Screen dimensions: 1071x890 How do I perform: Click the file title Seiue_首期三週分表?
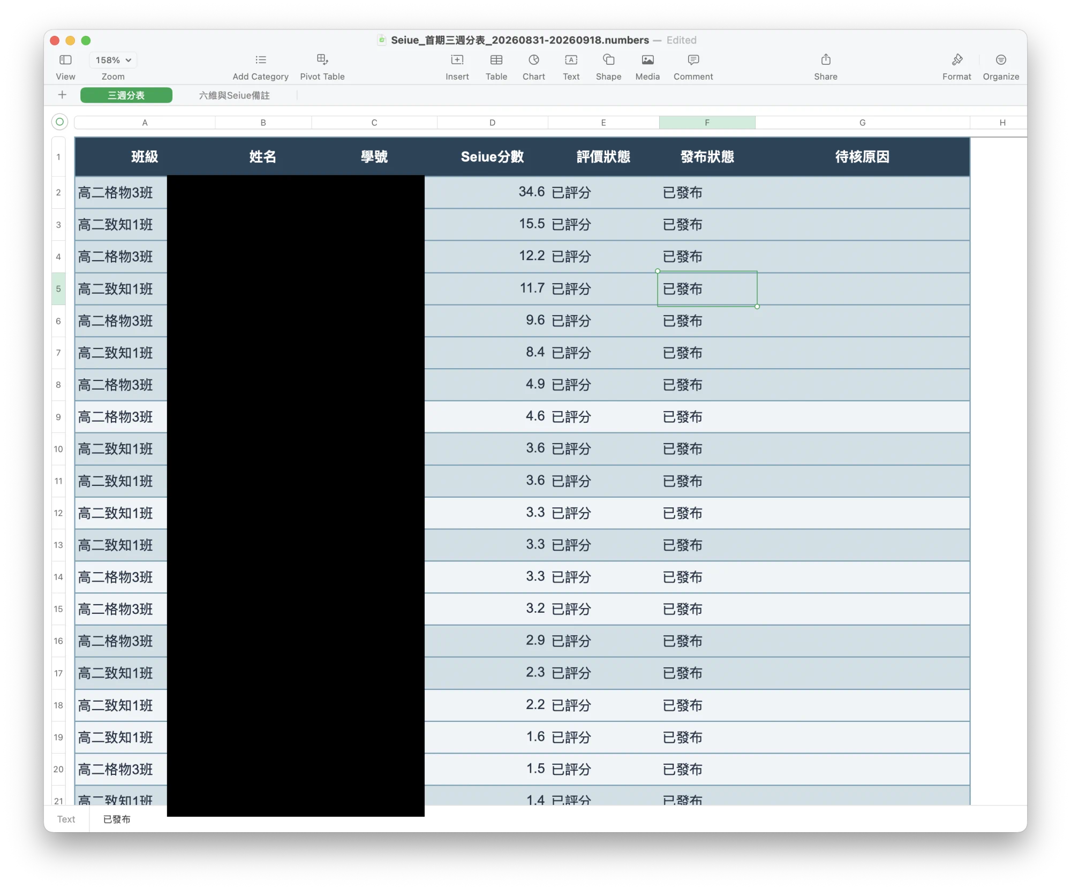tap(519, 40)
